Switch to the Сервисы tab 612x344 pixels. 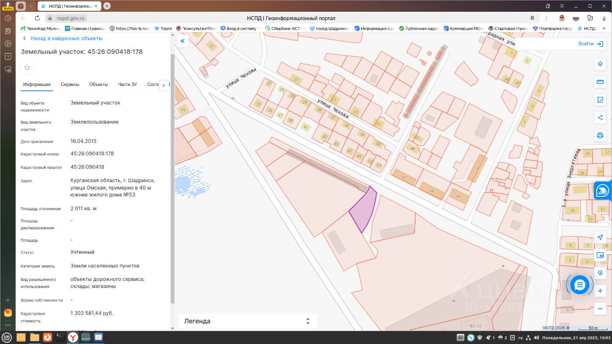tap(70, 85)
